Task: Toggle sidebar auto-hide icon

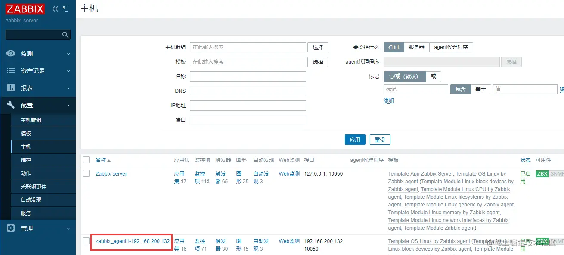Action: (65, 9)
